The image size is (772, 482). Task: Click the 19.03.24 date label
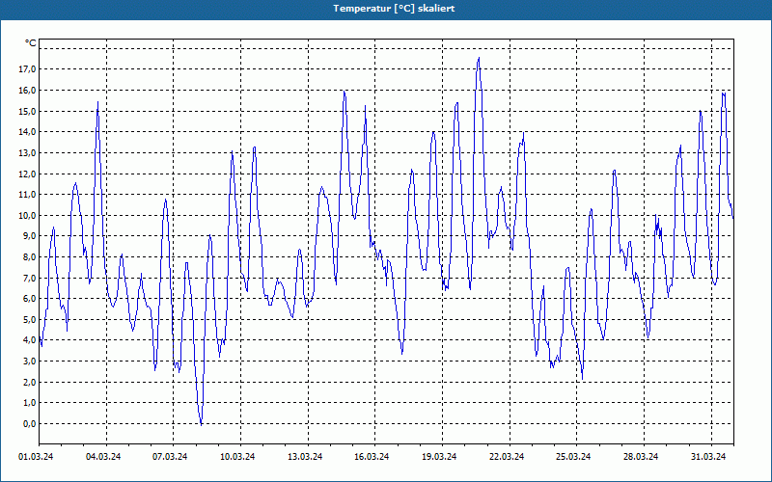[439, 457]
